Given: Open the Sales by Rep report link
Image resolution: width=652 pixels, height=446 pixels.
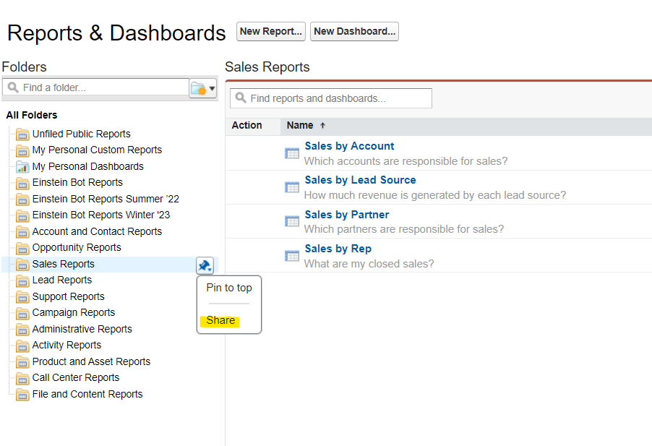Looking at the screenshot, I should pyautogui.click(x=338, y=249).
